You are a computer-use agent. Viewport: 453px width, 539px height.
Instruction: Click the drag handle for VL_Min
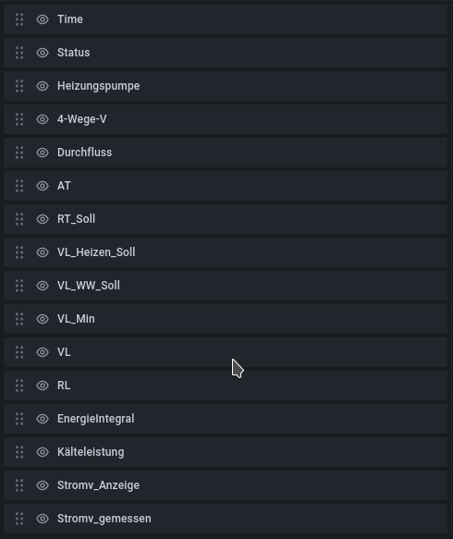(19, 319)
